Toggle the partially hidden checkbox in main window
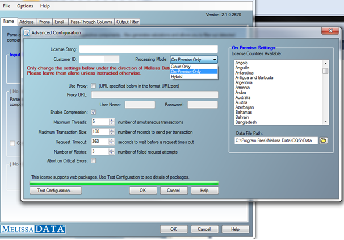The image size is (344, 240). pos(12,143)
